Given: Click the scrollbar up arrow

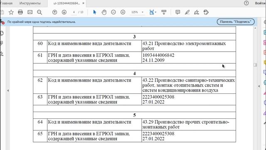Looking at the screenshot, I should pyautogui.click(x=255, y=28).
